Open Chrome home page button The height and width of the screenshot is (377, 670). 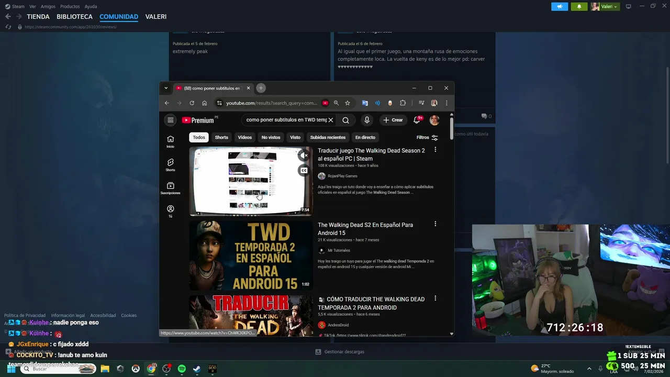(x=204, y=103)
